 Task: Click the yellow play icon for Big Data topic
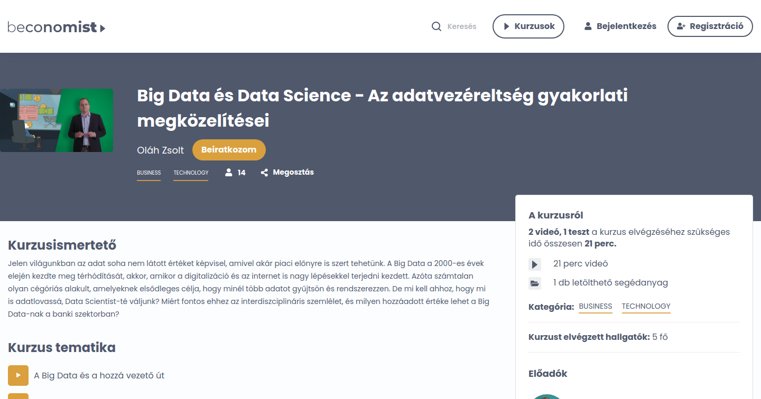coord(18,375)
